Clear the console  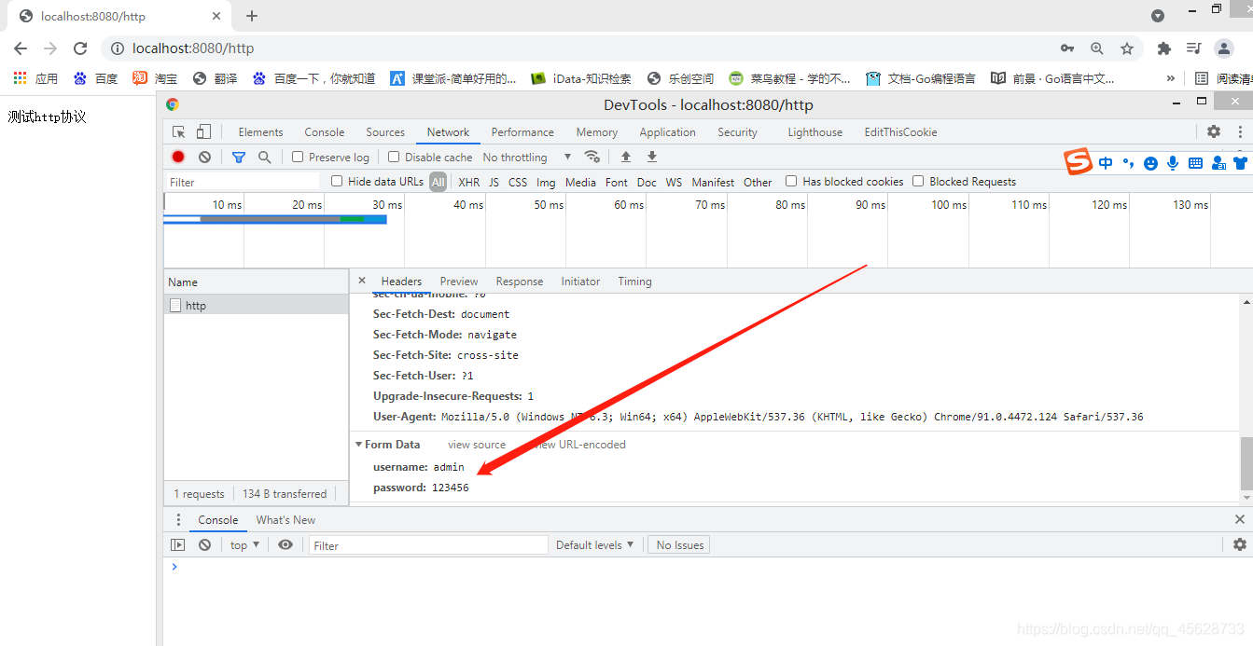204,544
